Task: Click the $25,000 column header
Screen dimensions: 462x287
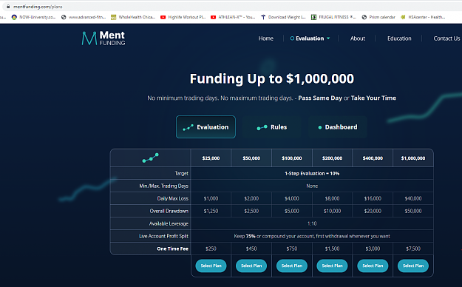Action: [211, 158]
